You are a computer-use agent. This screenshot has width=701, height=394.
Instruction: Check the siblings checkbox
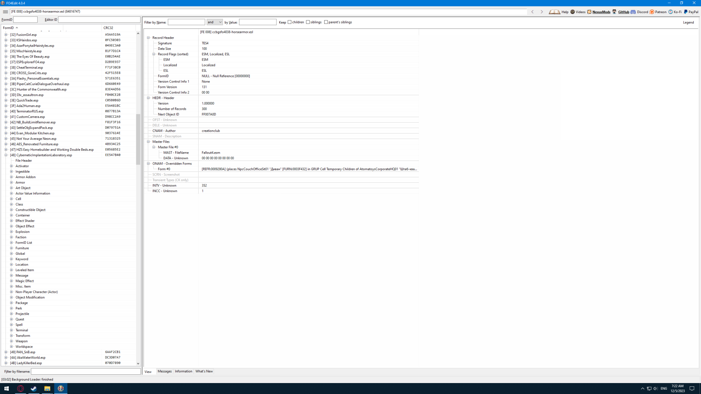coord(308,22)
